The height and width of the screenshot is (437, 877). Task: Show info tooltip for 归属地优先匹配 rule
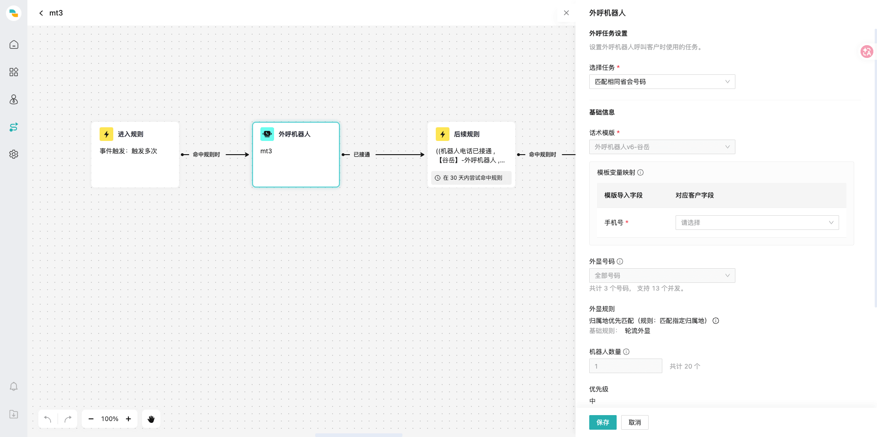pos(716,321)
